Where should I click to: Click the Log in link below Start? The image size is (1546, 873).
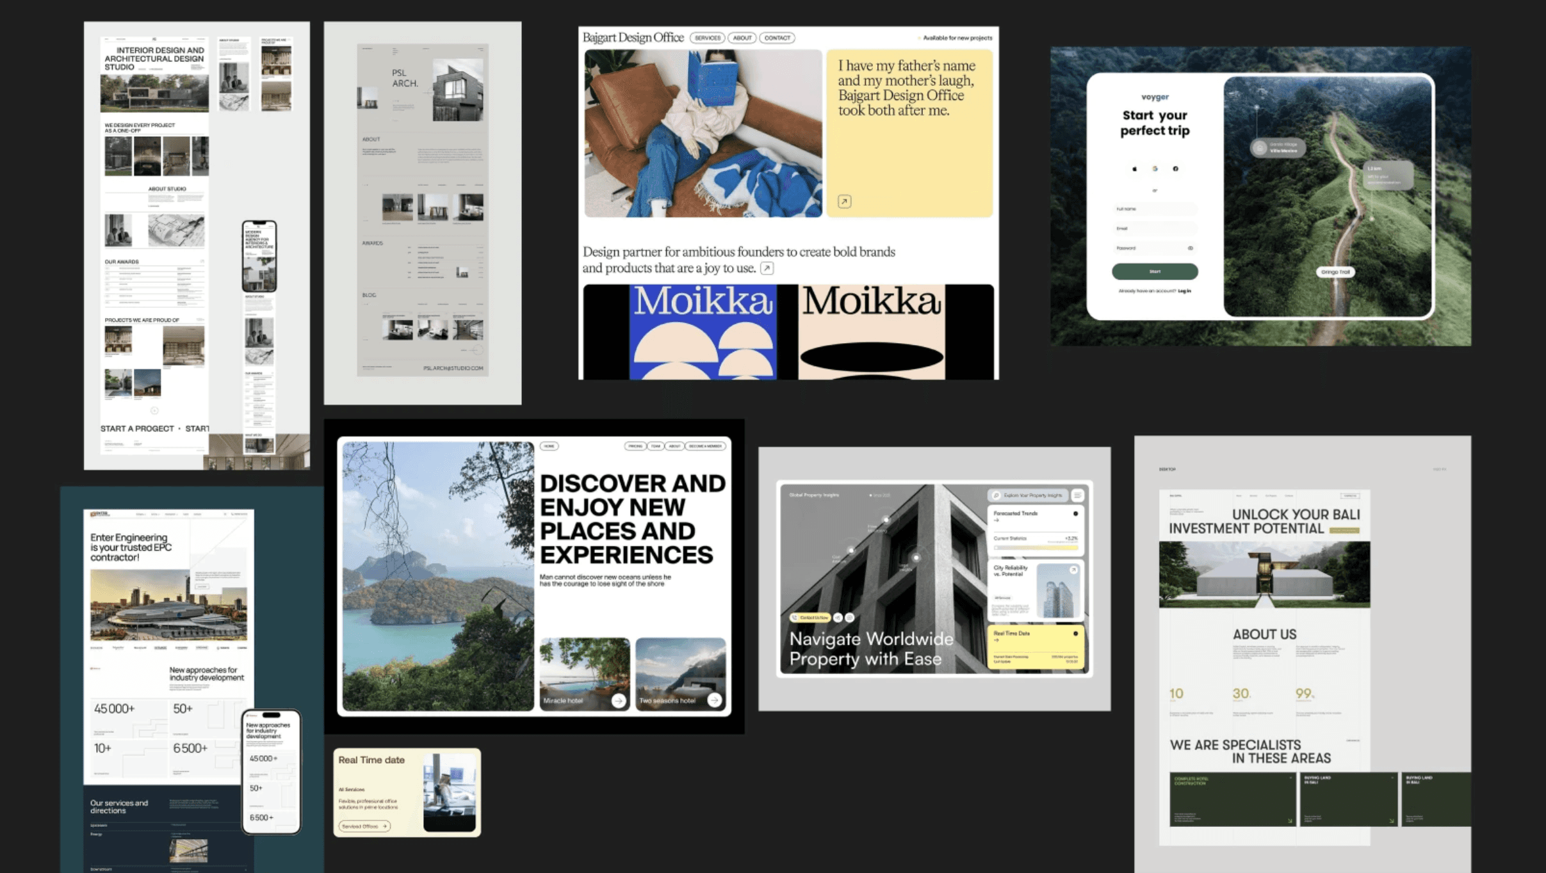click(x=1184, y=291)
